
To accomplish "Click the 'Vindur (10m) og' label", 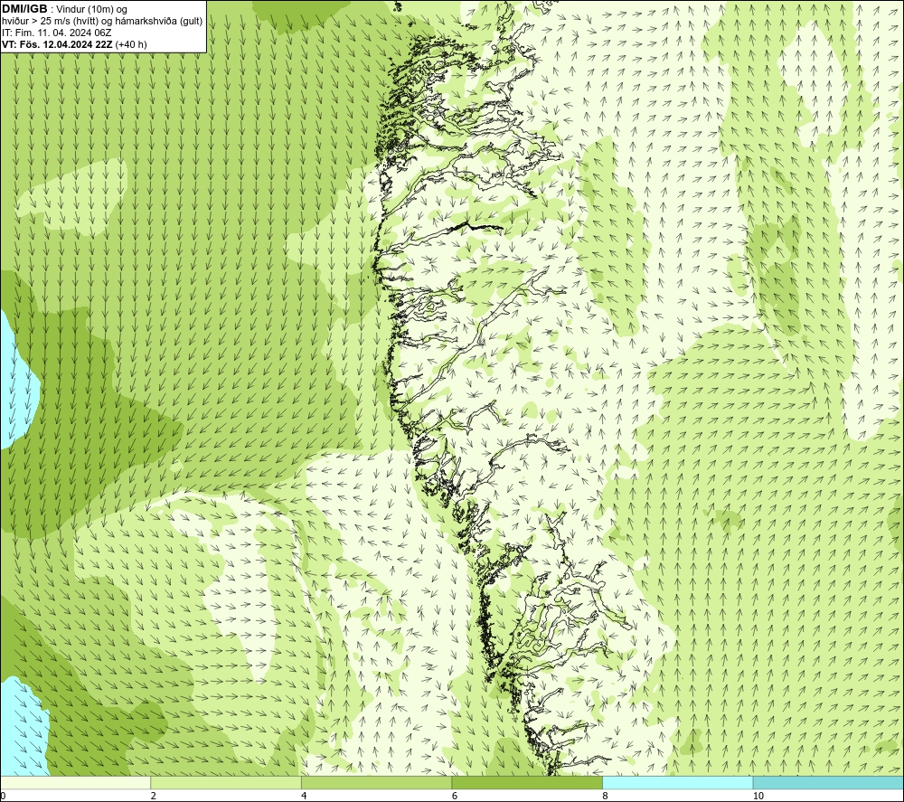I will coord(92,9).
